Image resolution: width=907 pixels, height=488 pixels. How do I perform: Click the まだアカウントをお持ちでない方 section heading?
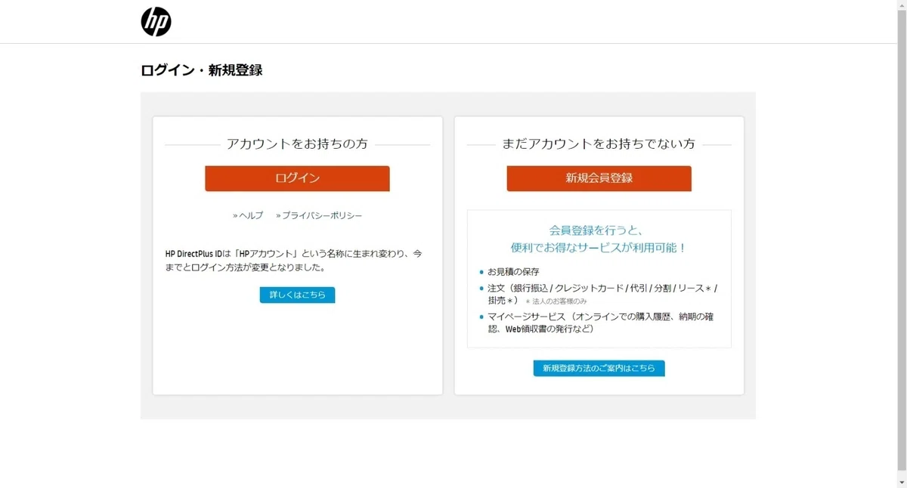[x=599, y=144]
